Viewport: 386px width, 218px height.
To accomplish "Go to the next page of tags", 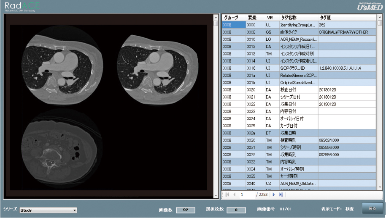I will click(273, 195).
